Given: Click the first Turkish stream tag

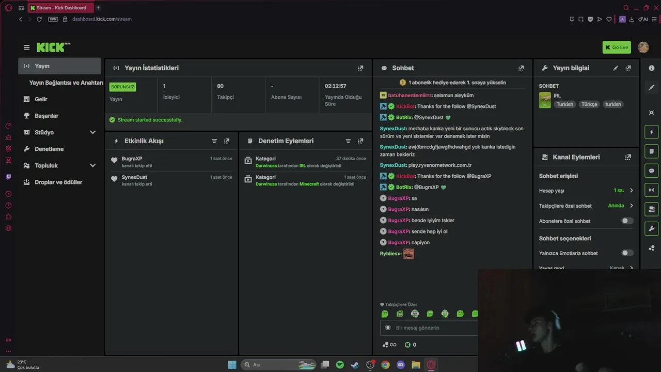Looking at the screenshot, I should pyautogui.click(x=564, y=104).
